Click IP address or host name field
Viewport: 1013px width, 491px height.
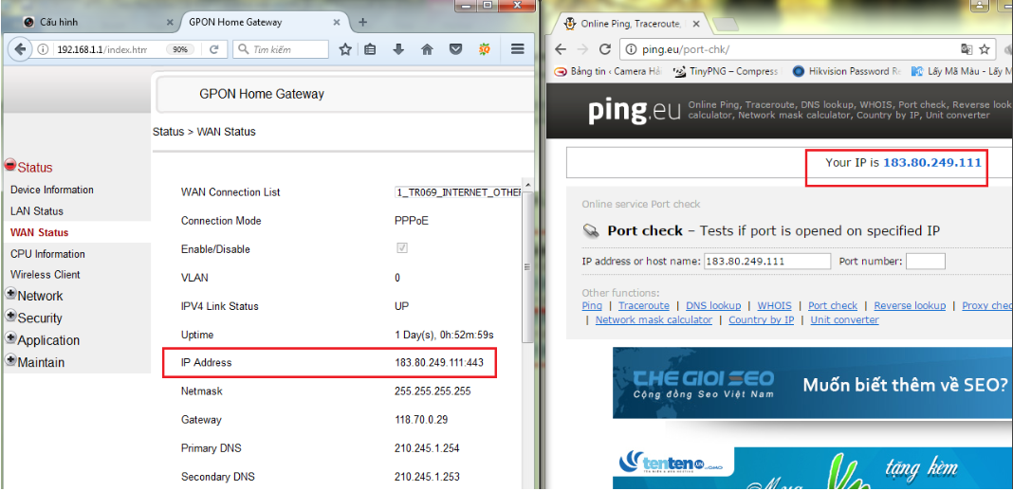pyautogui.click(x=767, y=262)
